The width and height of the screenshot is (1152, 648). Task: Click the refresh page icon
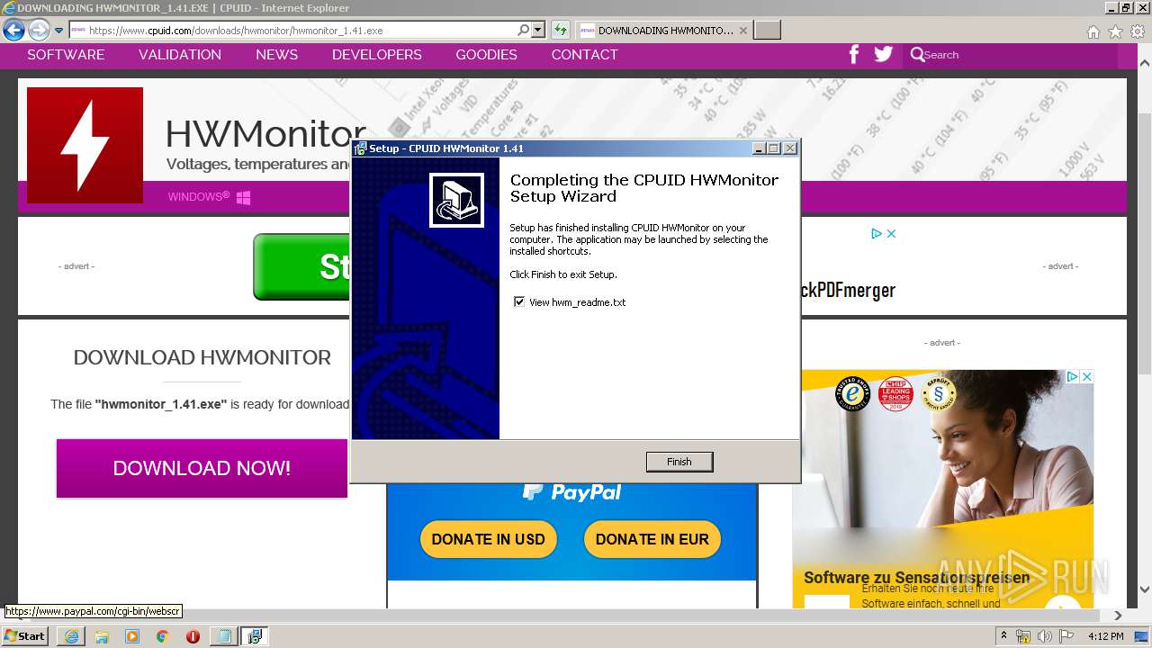(x=561, y=30)
